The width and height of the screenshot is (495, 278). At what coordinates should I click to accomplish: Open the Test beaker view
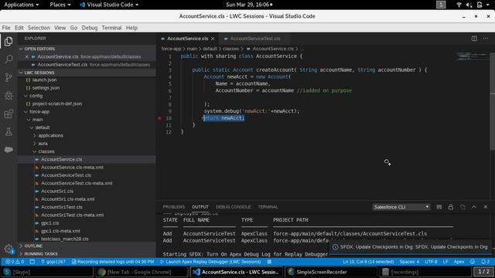click(x=9, y=131)
